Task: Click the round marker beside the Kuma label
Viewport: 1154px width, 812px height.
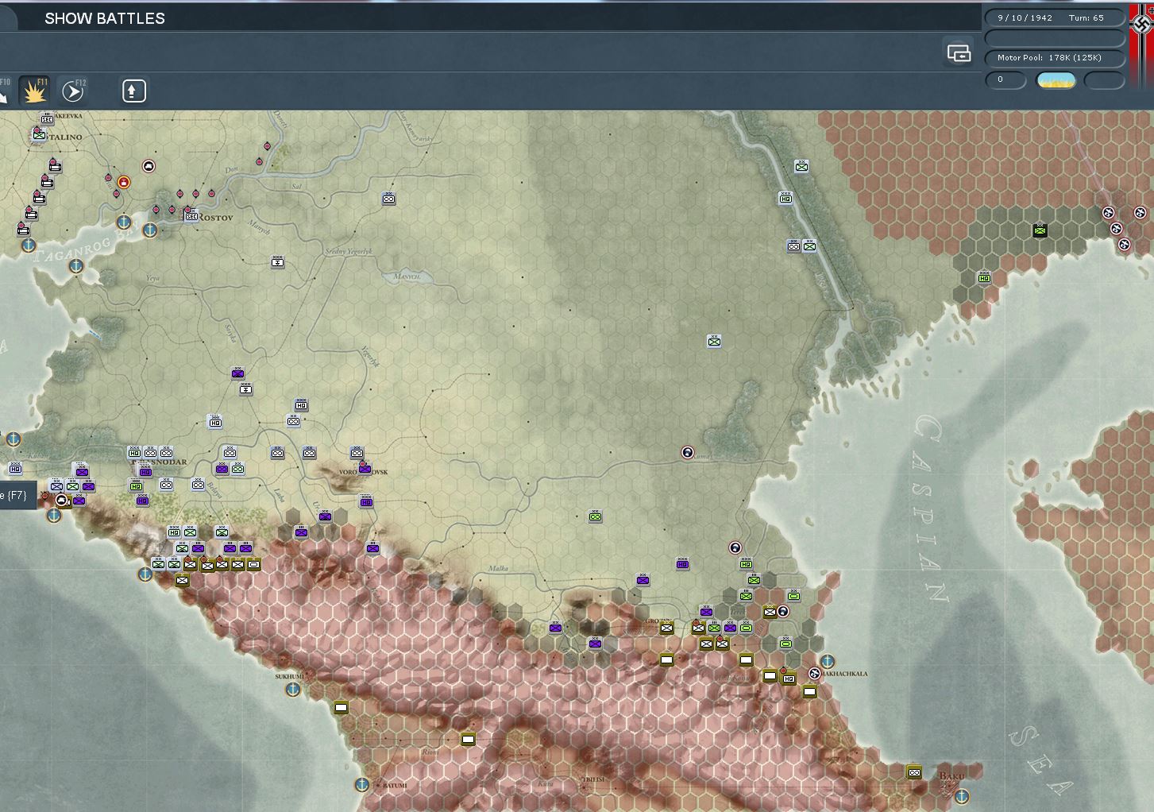Action: [688, 453]
